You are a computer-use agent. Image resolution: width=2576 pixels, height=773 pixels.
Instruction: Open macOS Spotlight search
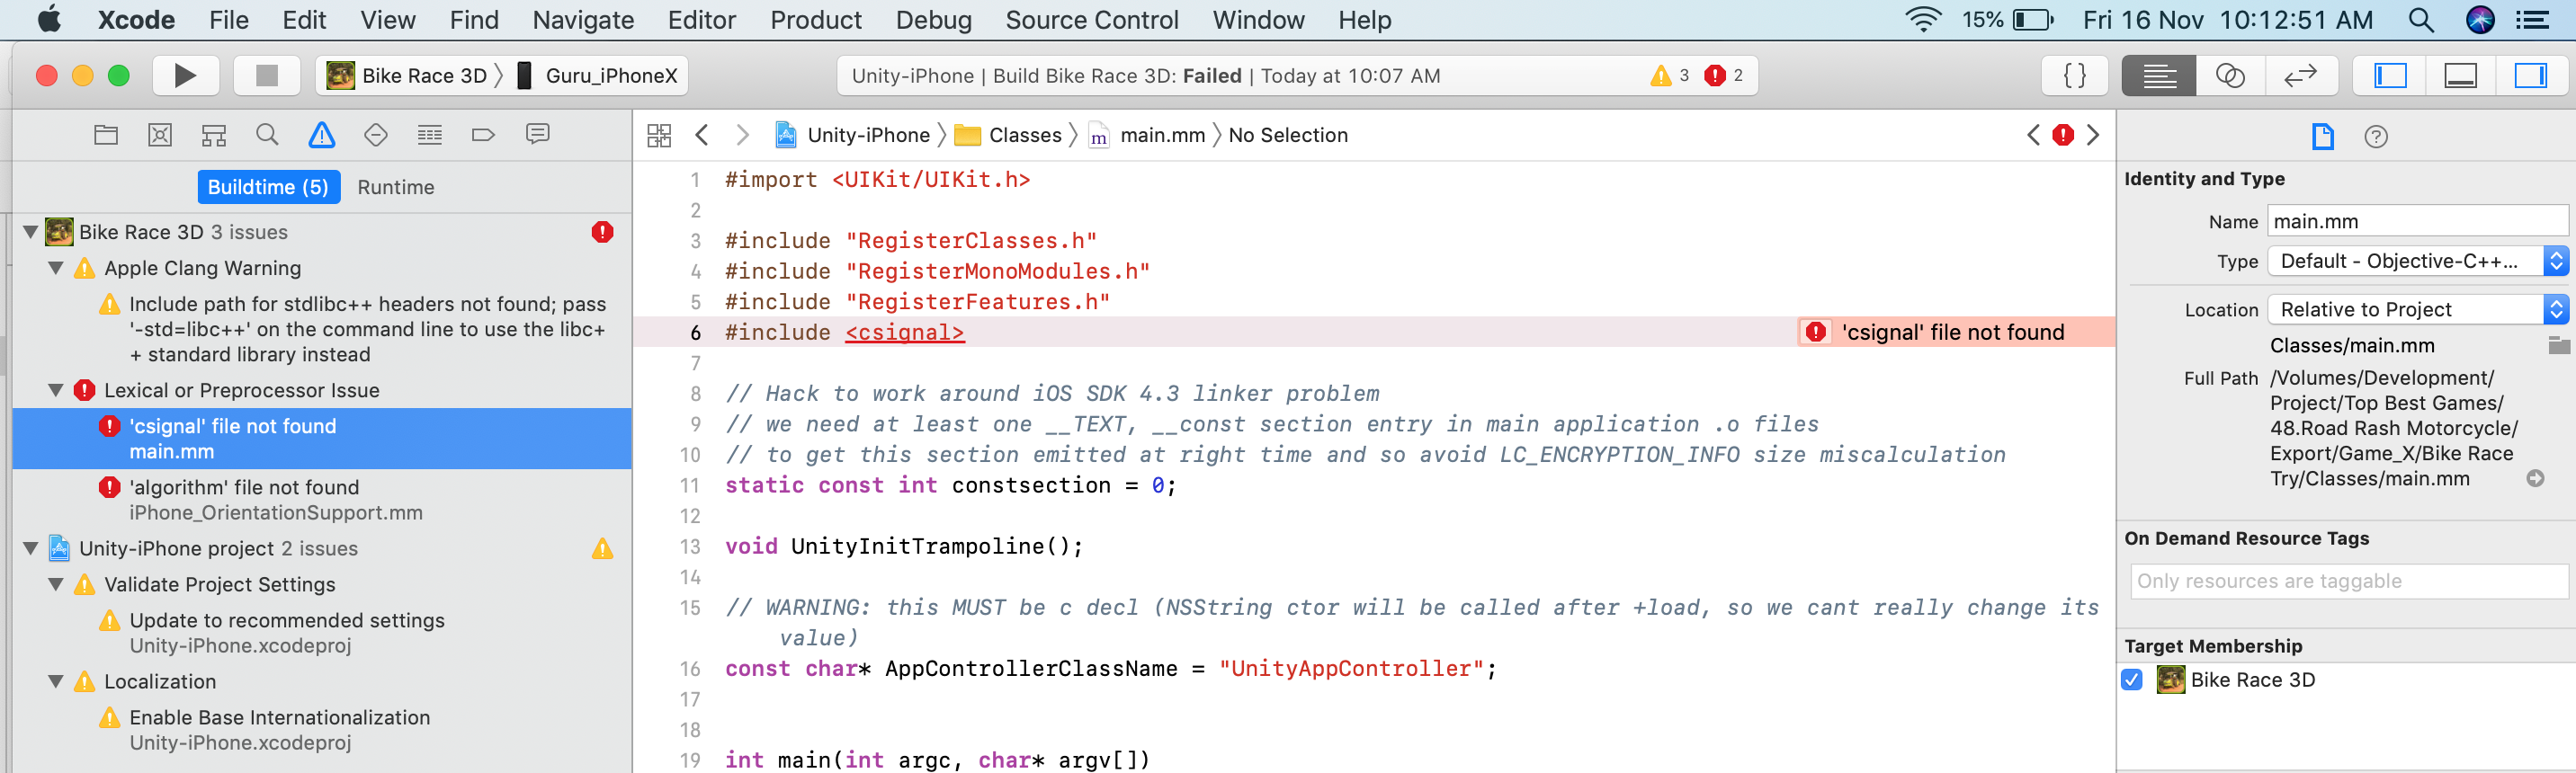(2420, 20)
